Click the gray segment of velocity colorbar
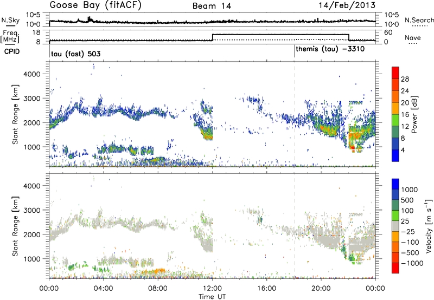 [x=395, y=226]
